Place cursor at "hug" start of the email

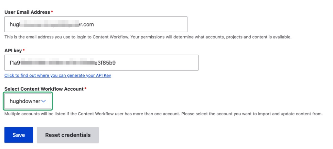(10, 24)
